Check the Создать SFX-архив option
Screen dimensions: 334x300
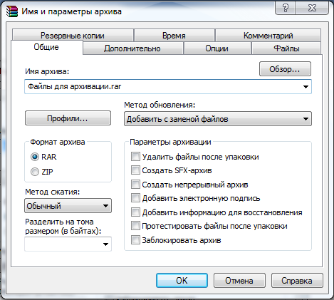click(x=135, y=170)
